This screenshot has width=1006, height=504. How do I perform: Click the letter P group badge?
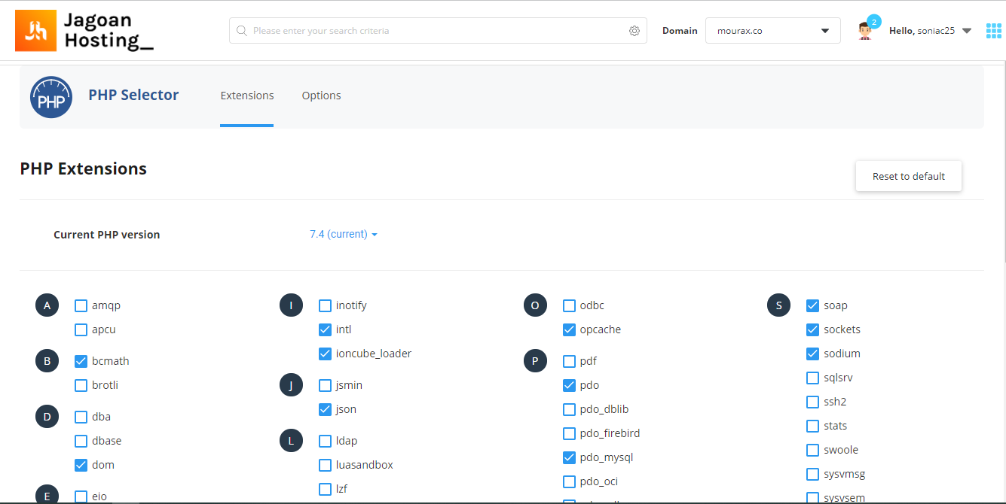pos(535,361)
